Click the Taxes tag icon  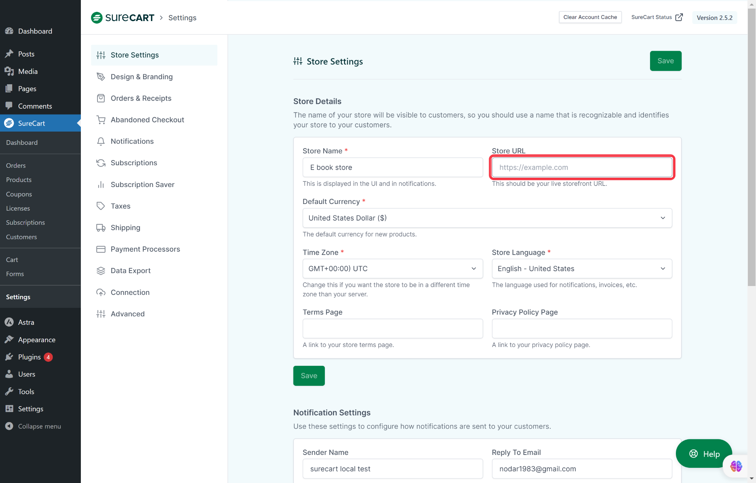coord(101,206)
